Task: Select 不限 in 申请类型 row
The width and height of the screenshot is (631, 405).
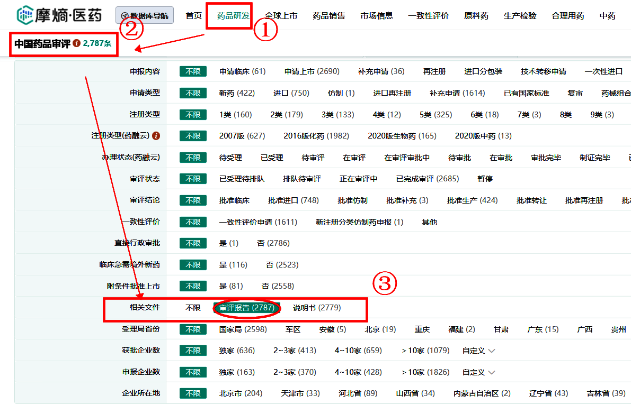Action: (193, 93)
